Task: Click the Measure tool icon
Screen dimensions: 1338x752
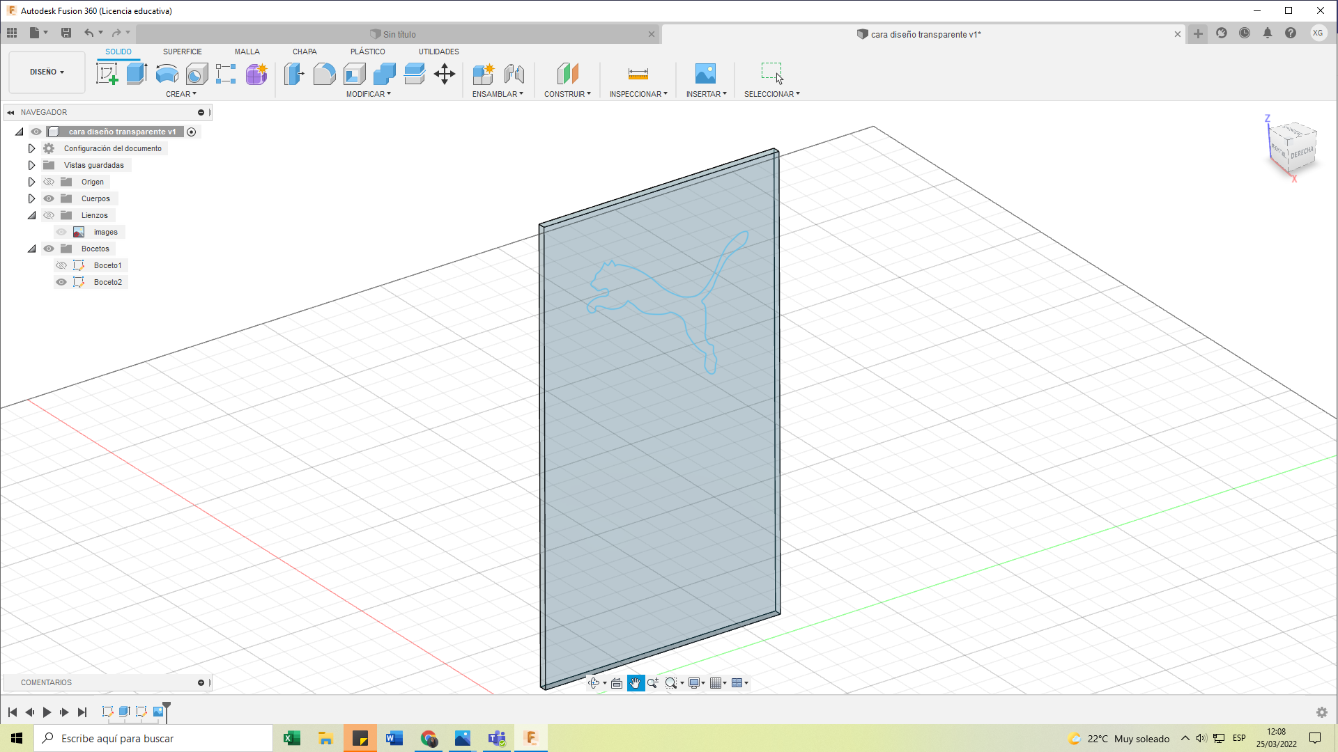Action: tap(638, 73)
